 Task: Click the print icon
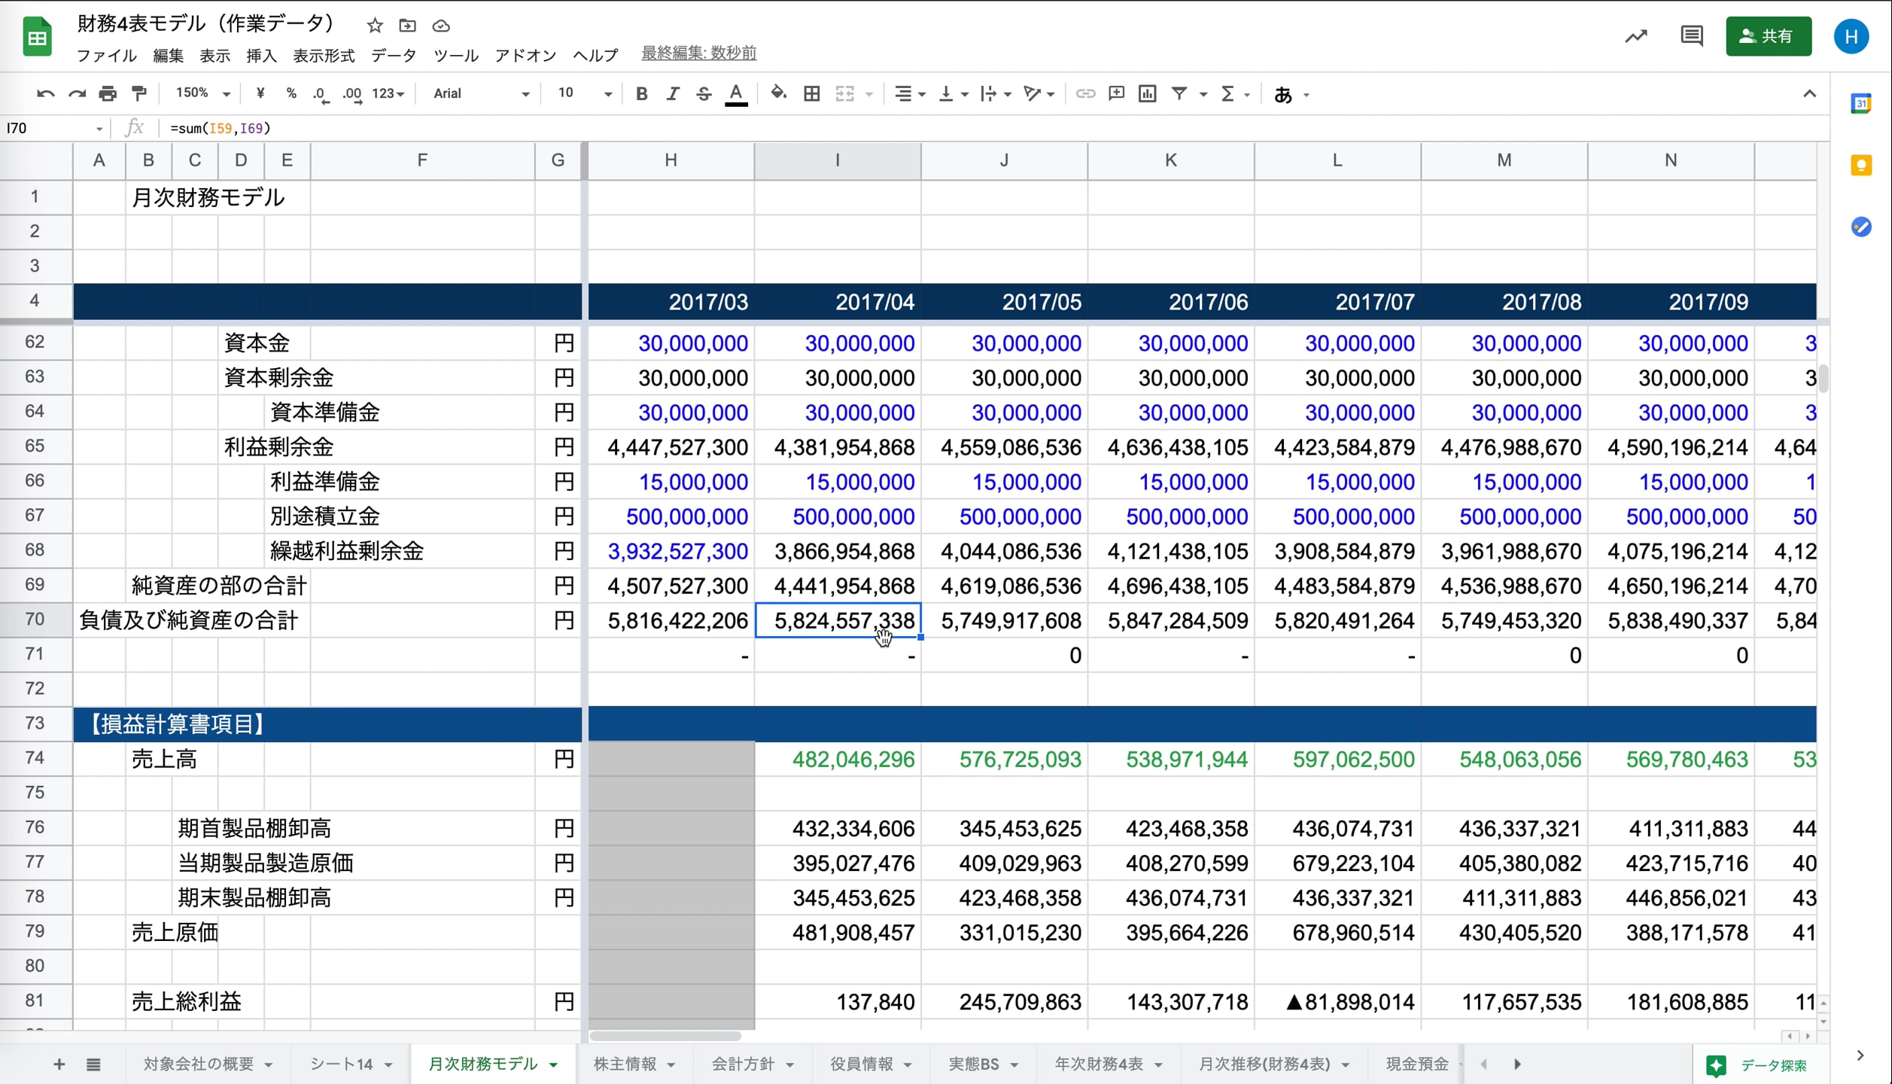pos(108,94)
